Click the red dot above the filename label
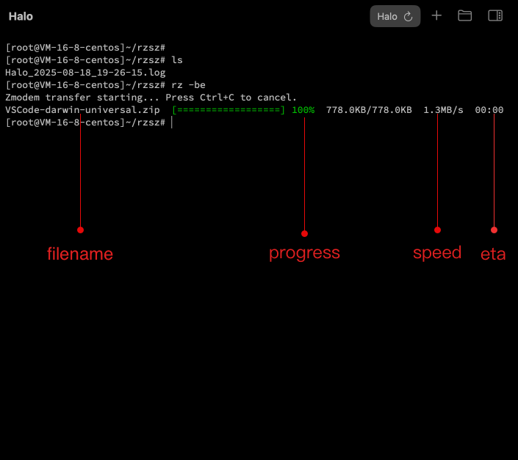The height and width of the screenshot is (460, 518). click(x=80, y=230)
